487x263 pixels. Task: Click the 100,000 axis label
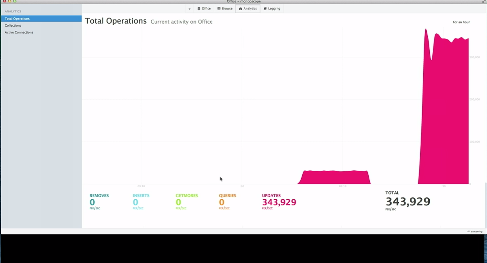pos(475,142)
